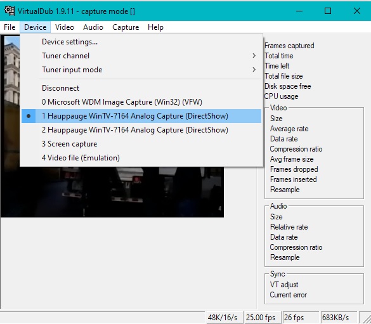
Task: Click the video preview thumbnail area
Action: 112,191
